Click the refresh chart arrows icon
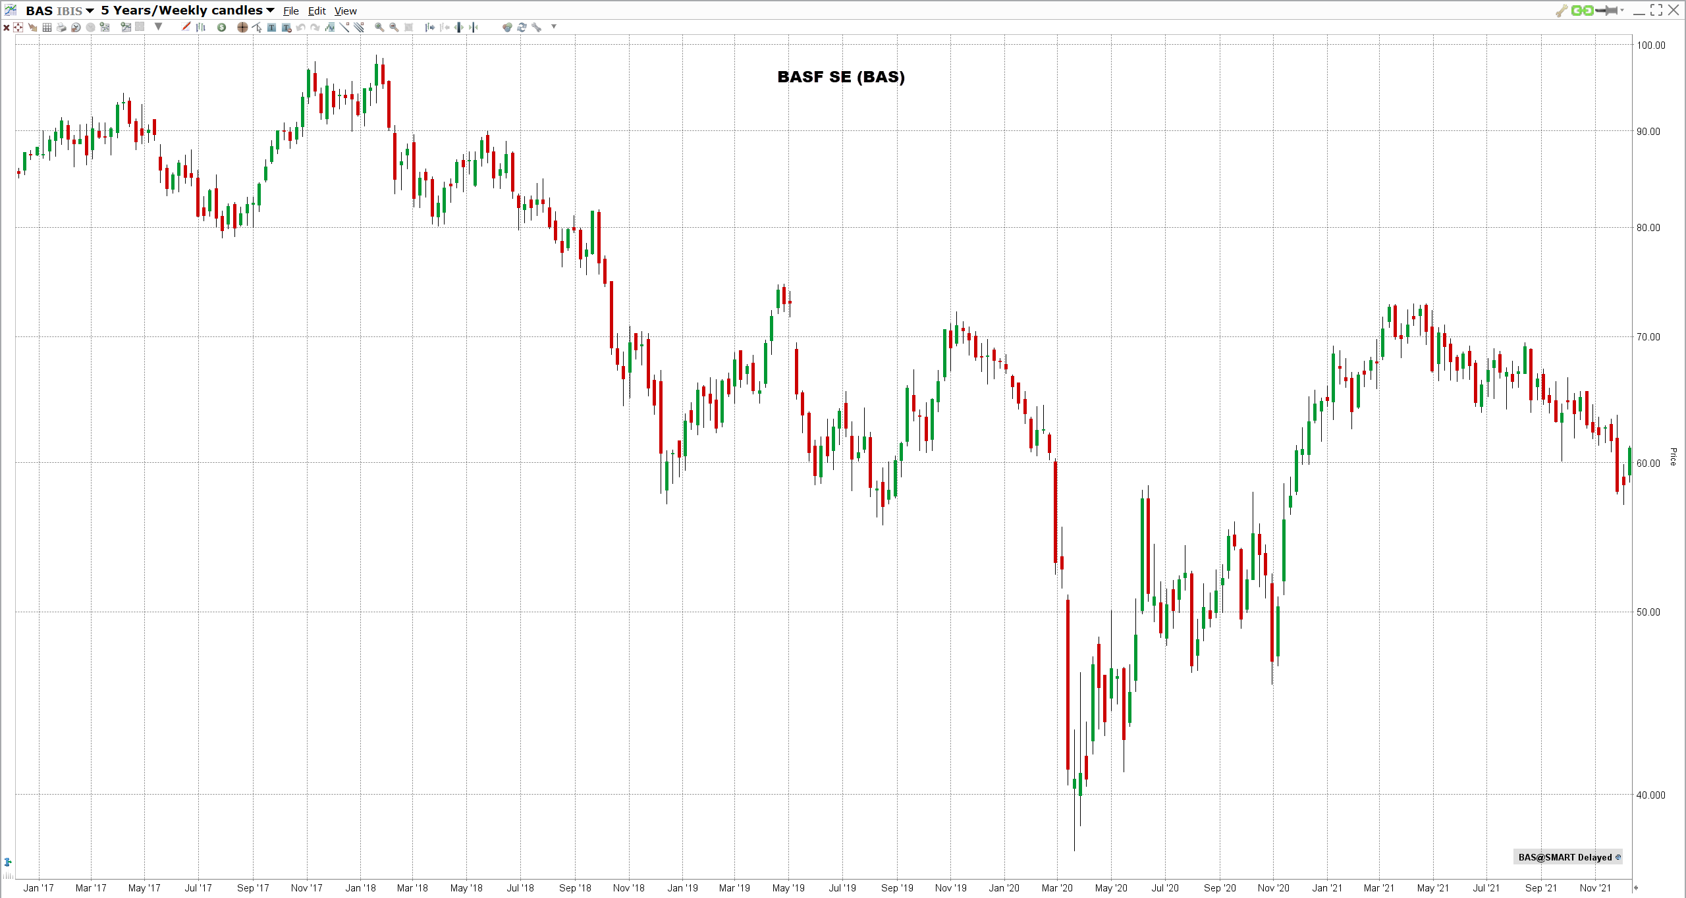This screenshot has width=1686, height=898. (522, 27)
